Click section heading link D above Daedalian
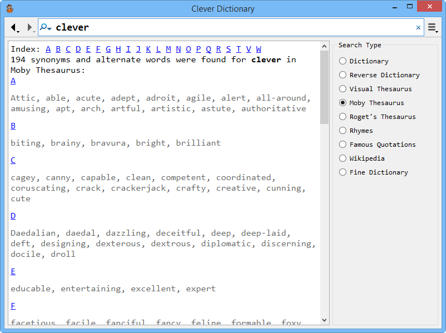This screenshot has width=446, height=333. coord(13,216)
